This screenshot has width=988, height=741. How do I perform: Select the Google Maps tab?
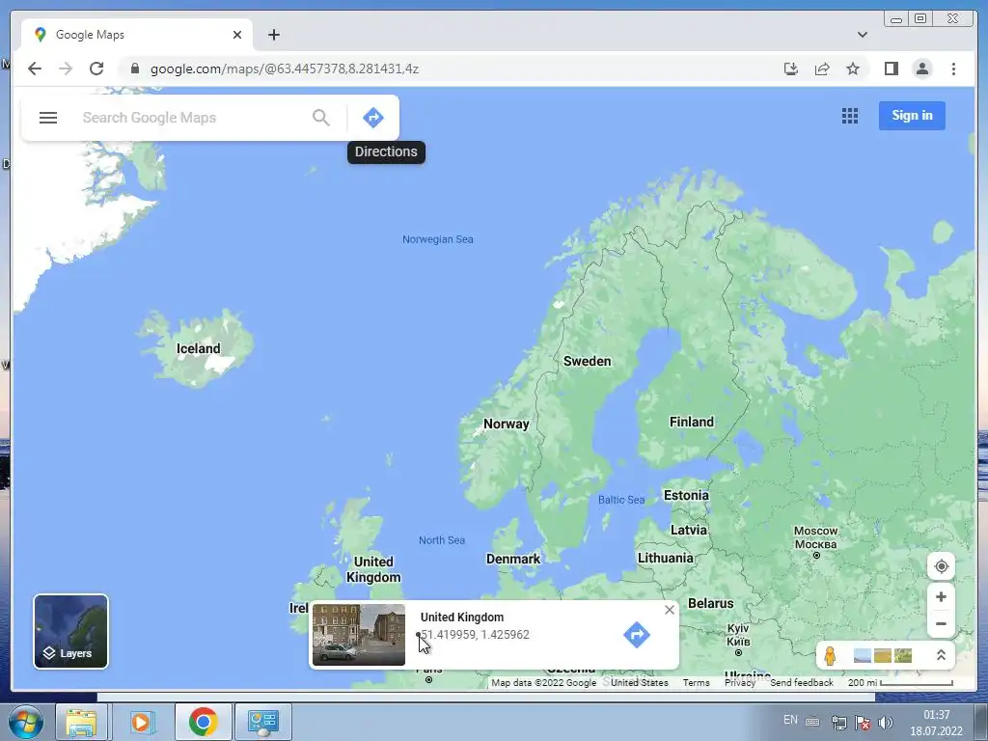coord(137,35)
